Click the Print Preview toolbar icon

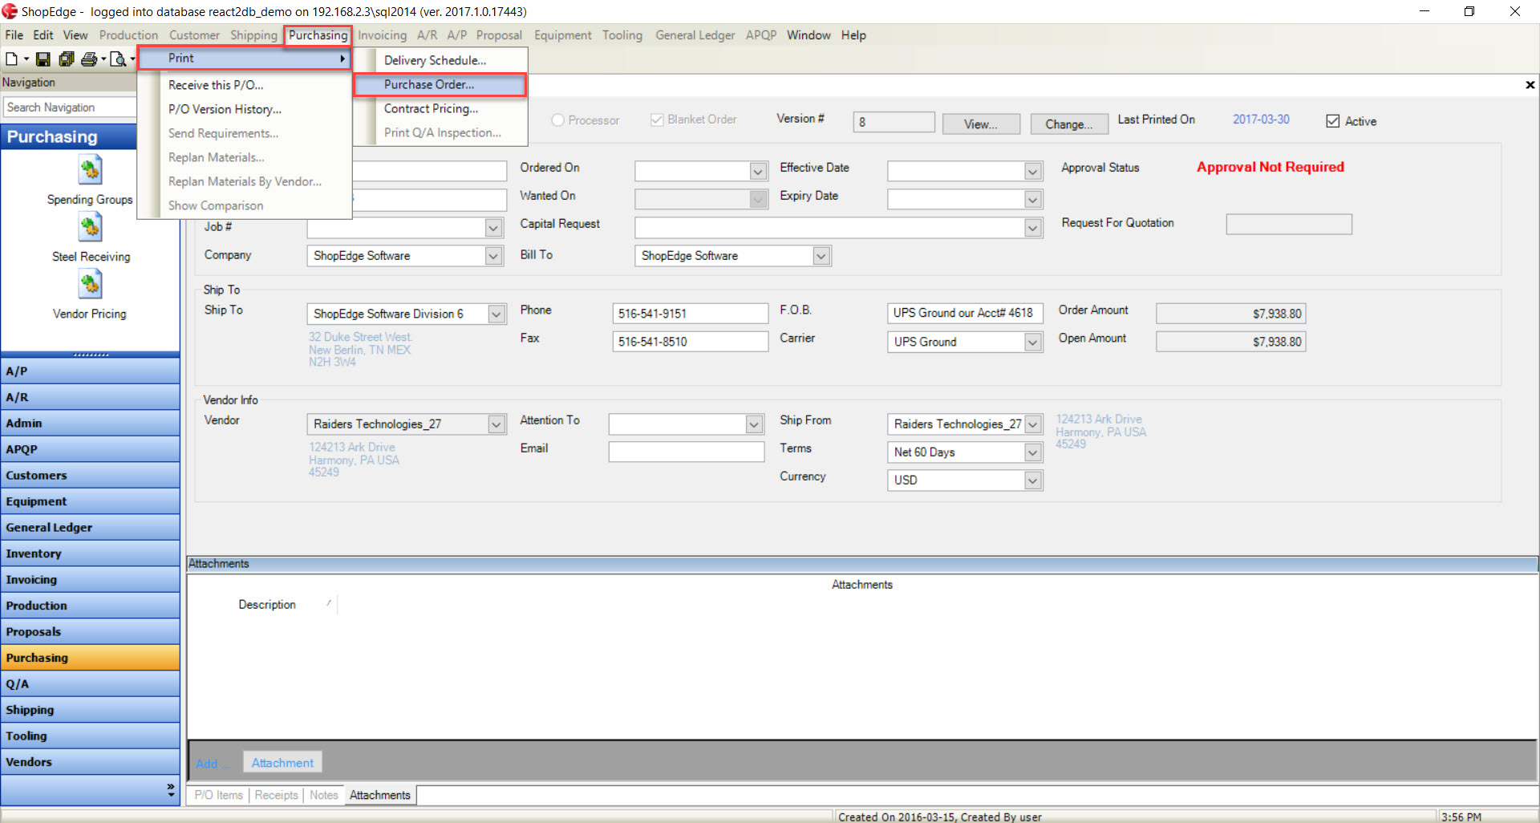tap(118, 59)
